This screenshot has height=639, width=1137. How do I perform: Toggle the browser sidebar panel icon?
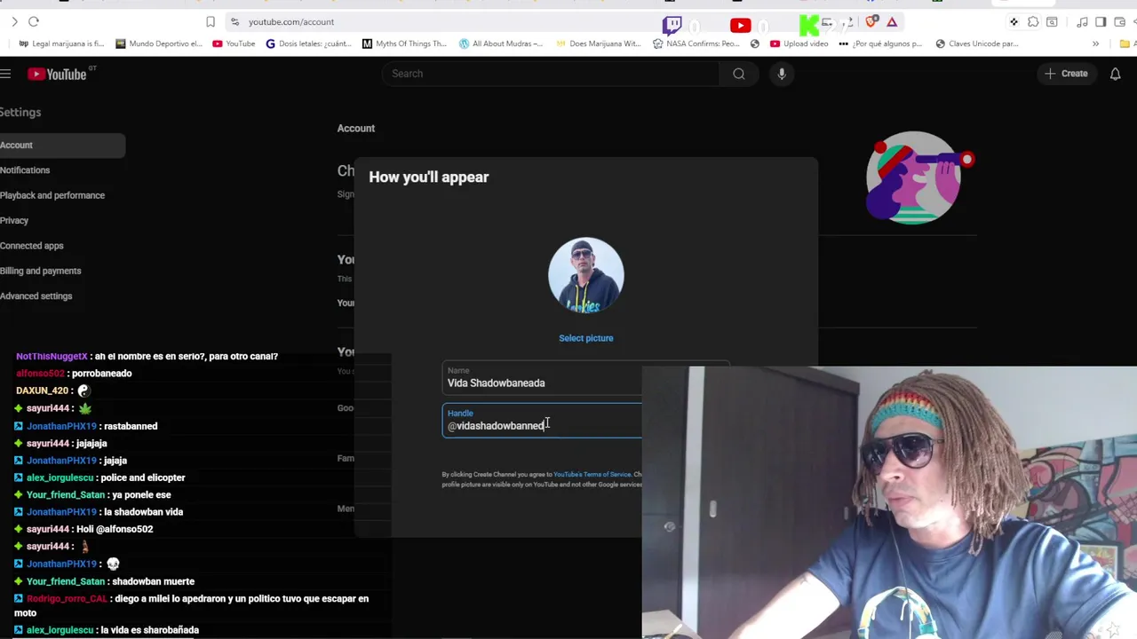(1101, 21)
